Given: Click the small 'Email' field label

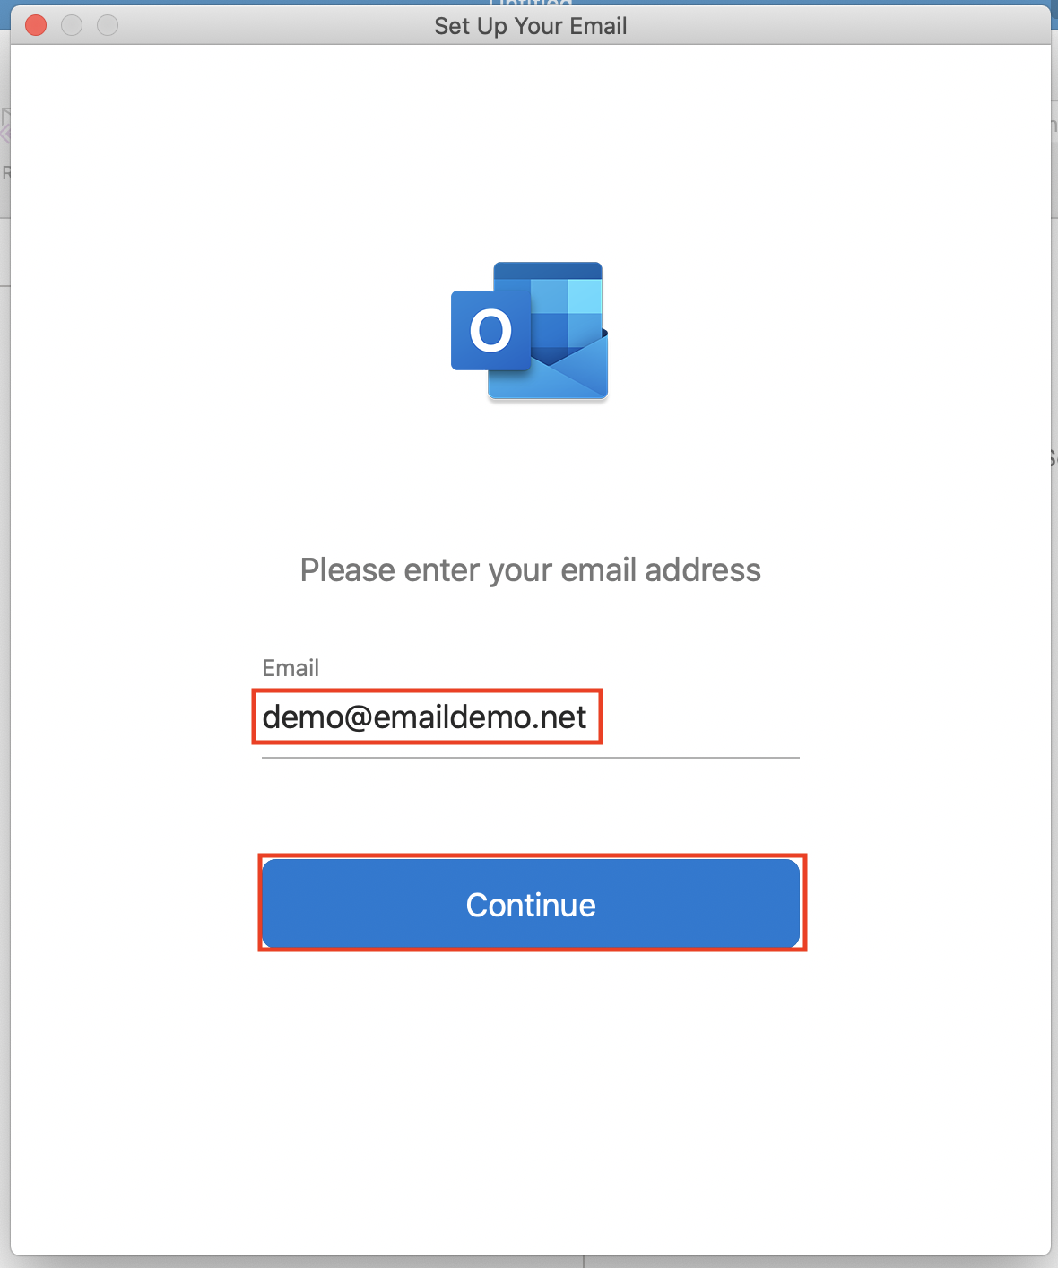Looking at the screenshot, I should pyautogui.click(x=291, y=668).
